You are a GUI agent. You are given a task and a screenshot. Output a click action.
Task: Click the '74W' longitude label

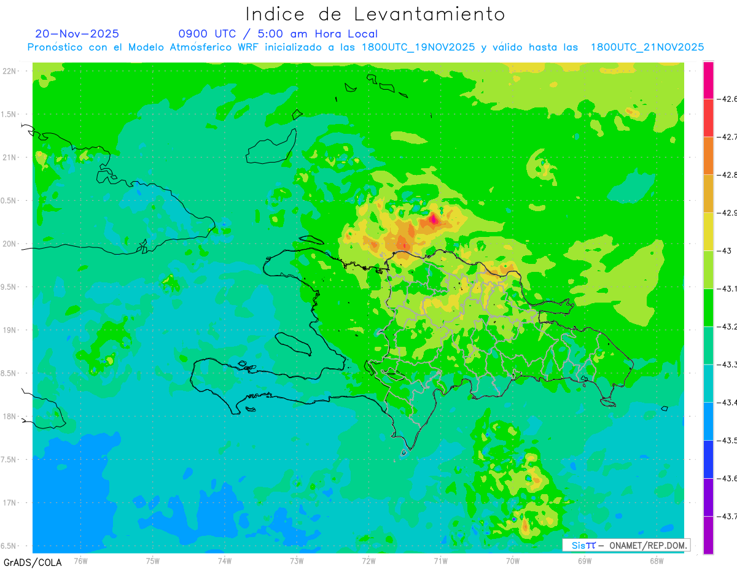[x=224, y=560]
